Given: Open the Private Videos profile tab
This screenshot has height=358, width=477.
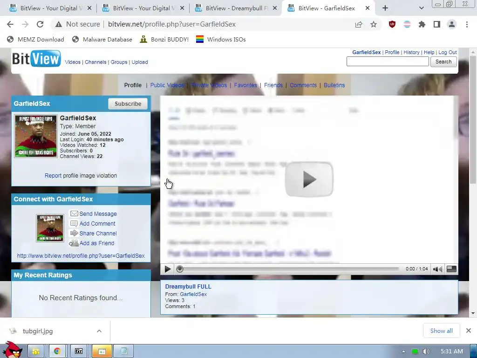Looking at the screenshot, I should (x=209, y=85).
